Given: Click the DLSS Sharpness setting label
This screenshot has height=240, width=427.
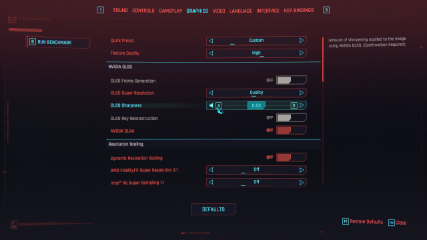Looking at the screenshot, I should click(x=126, y=105).
